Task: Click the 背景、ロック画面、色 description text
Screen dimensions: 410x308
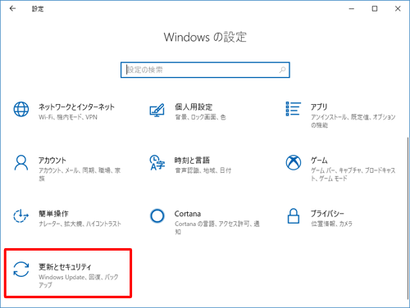Action: tap(200, 117)
